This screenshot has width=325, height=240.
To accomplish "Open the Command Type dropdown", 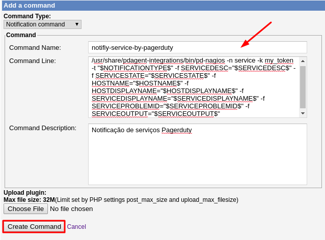I will pos(42,24).
